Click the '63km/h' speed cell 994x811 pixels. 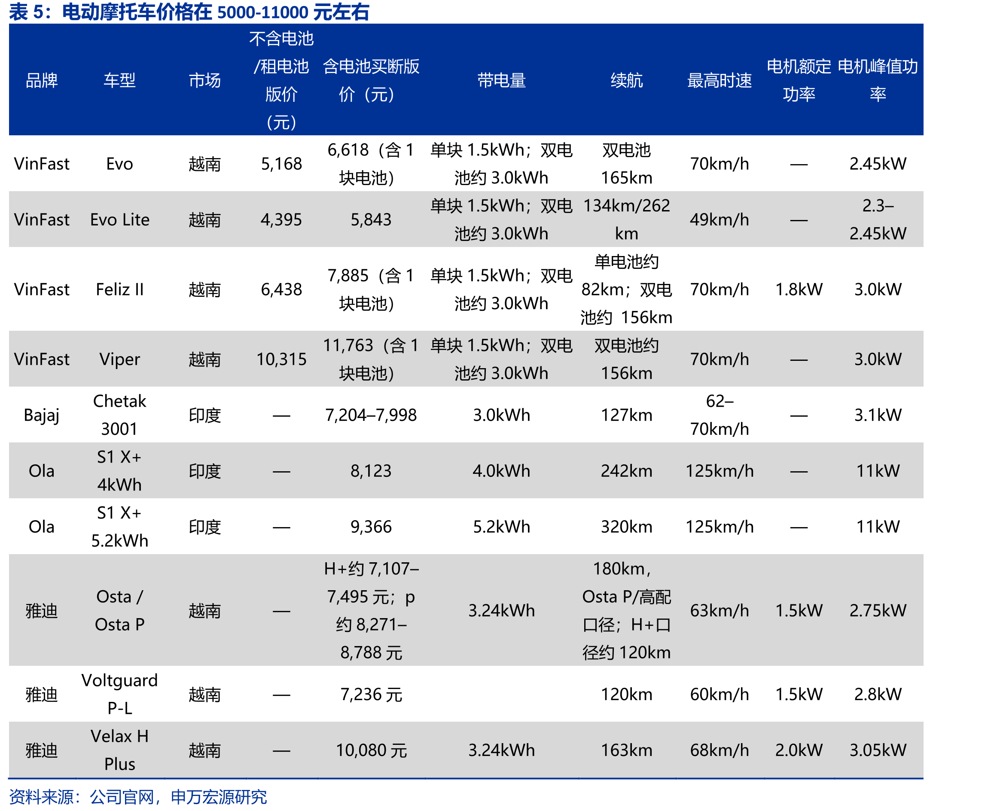tap(720, 610)
